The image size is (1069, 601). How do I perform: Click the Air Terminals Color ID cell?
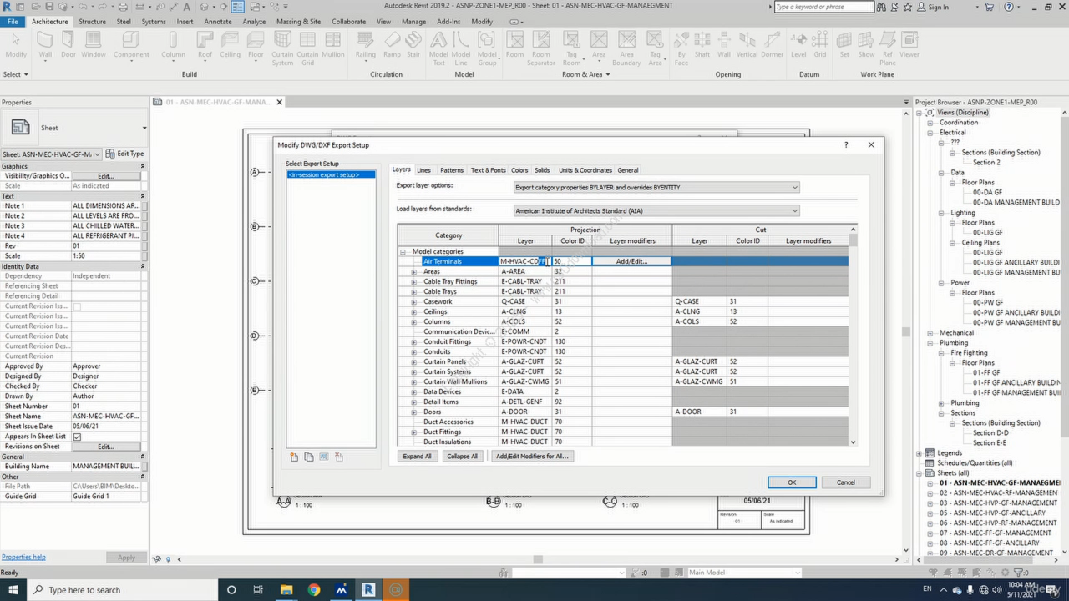point(571,262)
